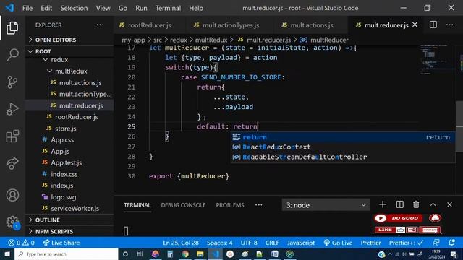Open App.css in the file tree
463x260 pixels.
coord(62,139)
